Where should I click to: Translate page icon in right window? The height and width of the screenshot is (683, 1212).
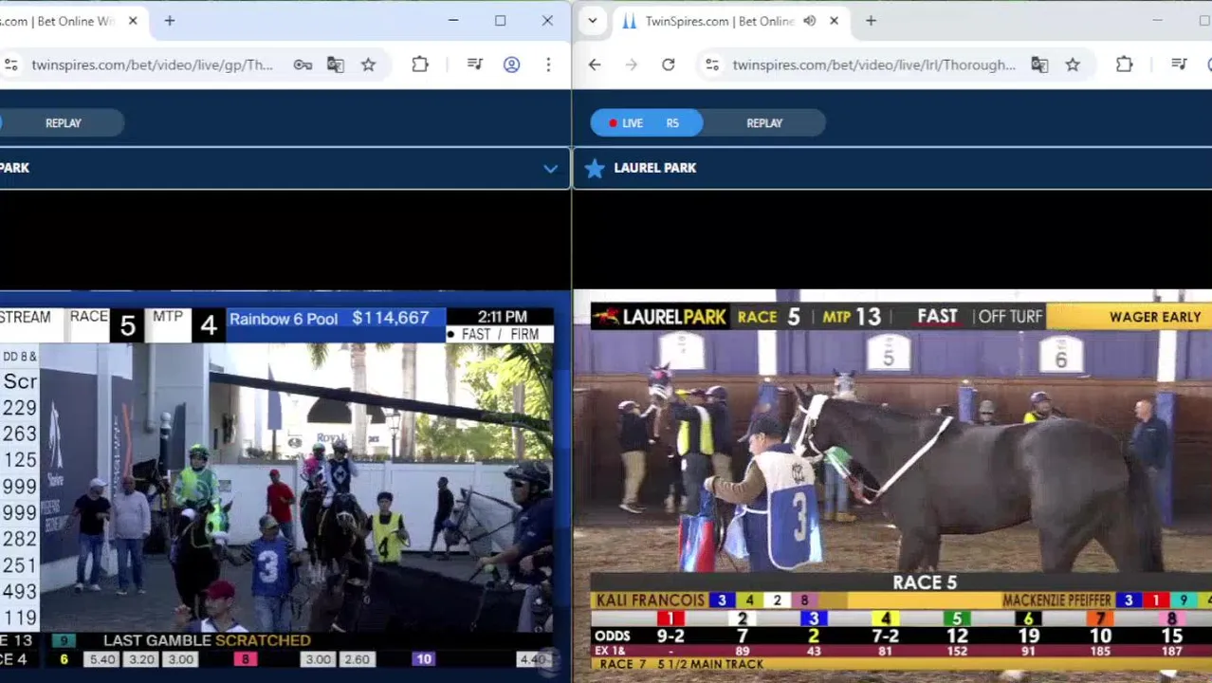(1039, 65)
